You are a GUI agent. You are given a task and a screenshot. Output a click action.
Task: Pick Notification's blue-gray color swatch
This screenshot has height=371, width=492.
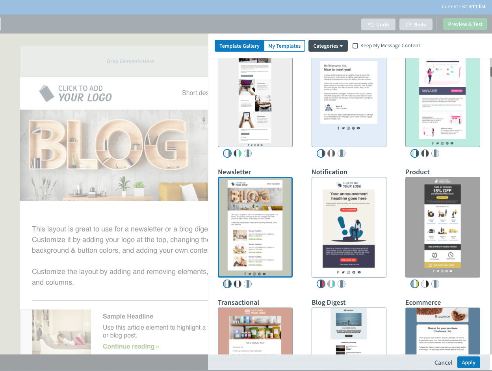342,284
